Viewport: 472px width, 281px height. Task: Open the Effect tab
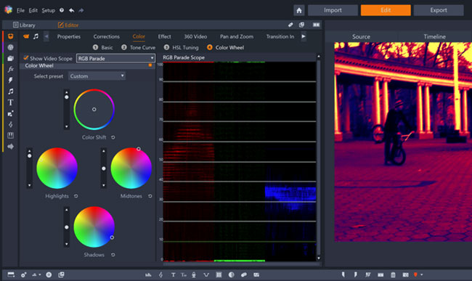(164, 36)
